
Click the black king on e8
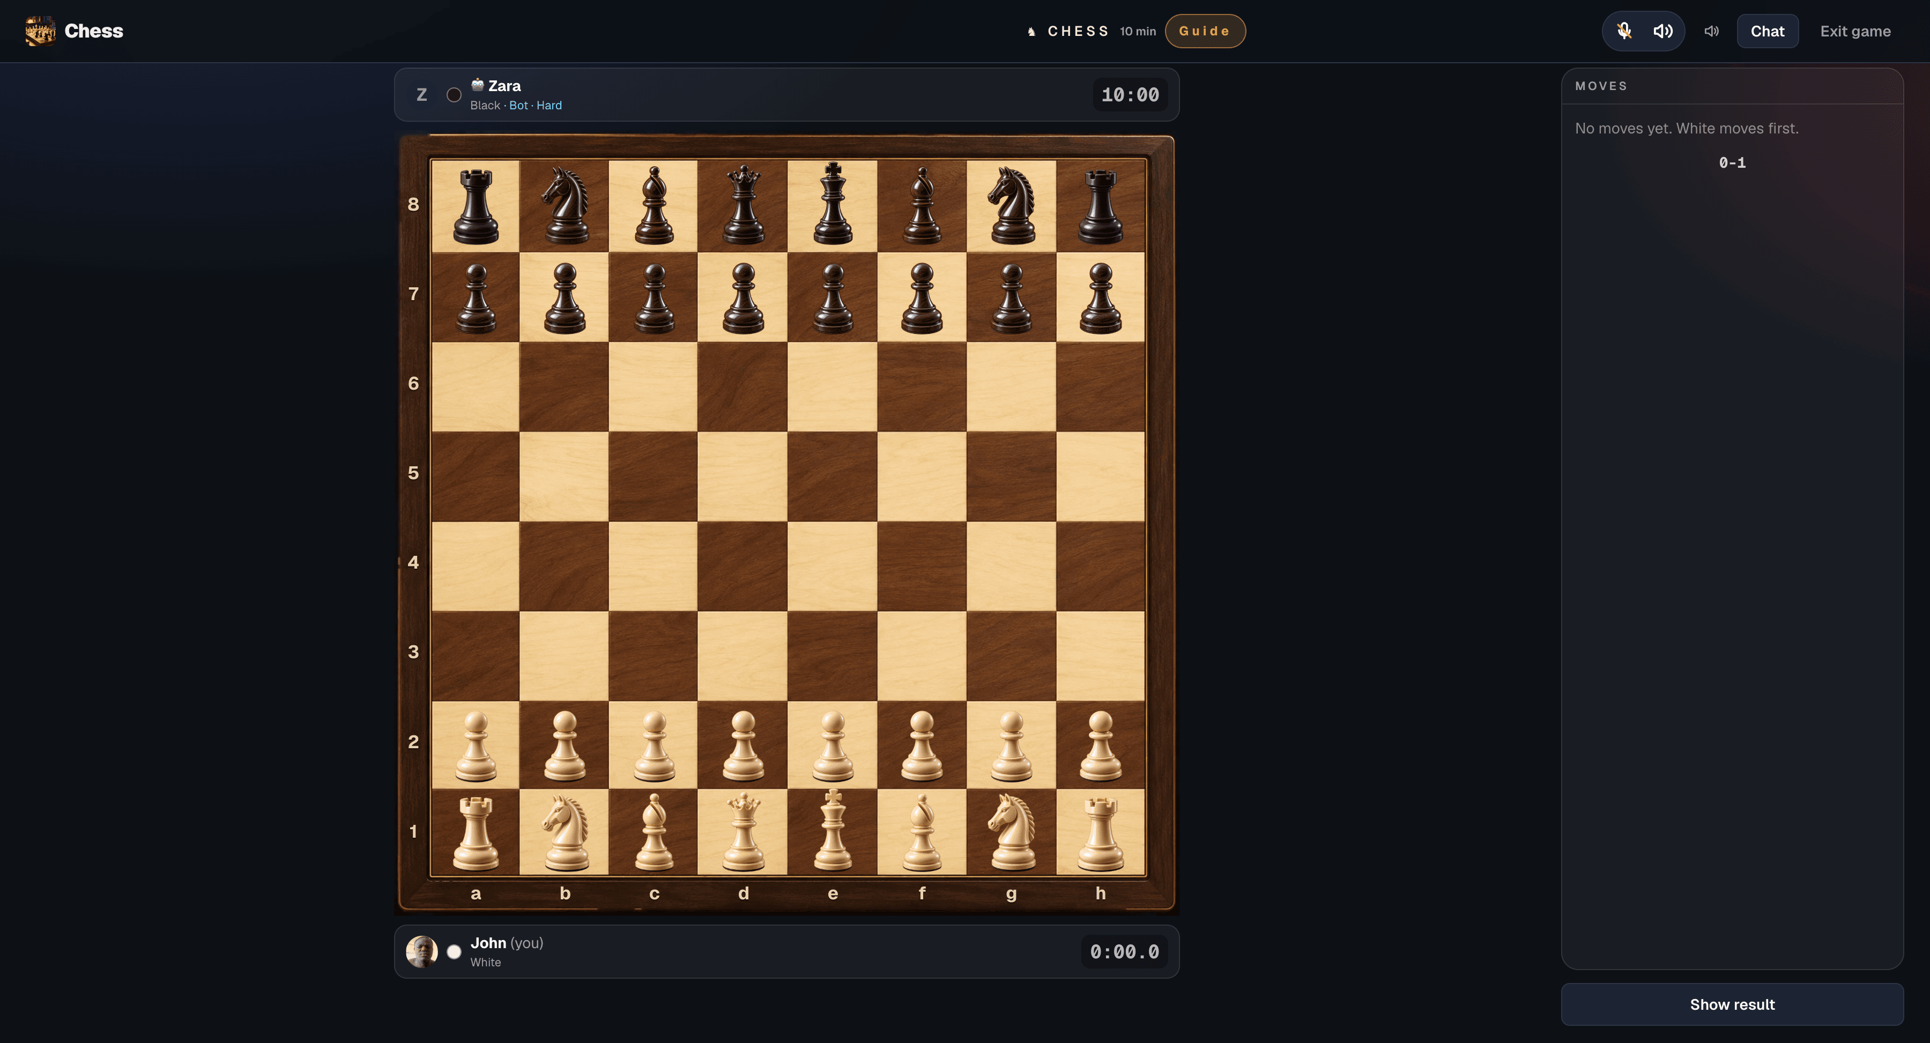(833, 204)
